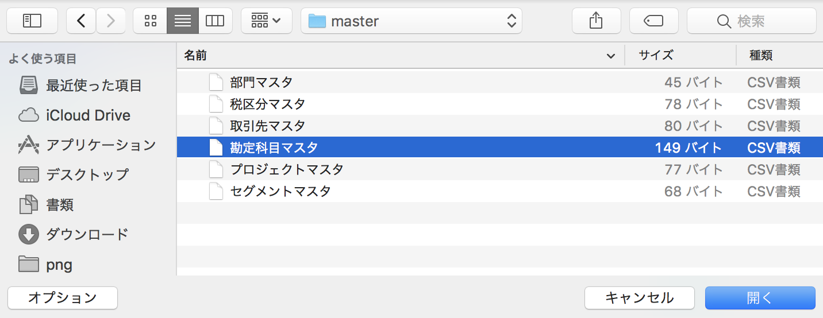823x318 pixels.
Task: Click the tag edit icon
Action: tap(653, 21)
